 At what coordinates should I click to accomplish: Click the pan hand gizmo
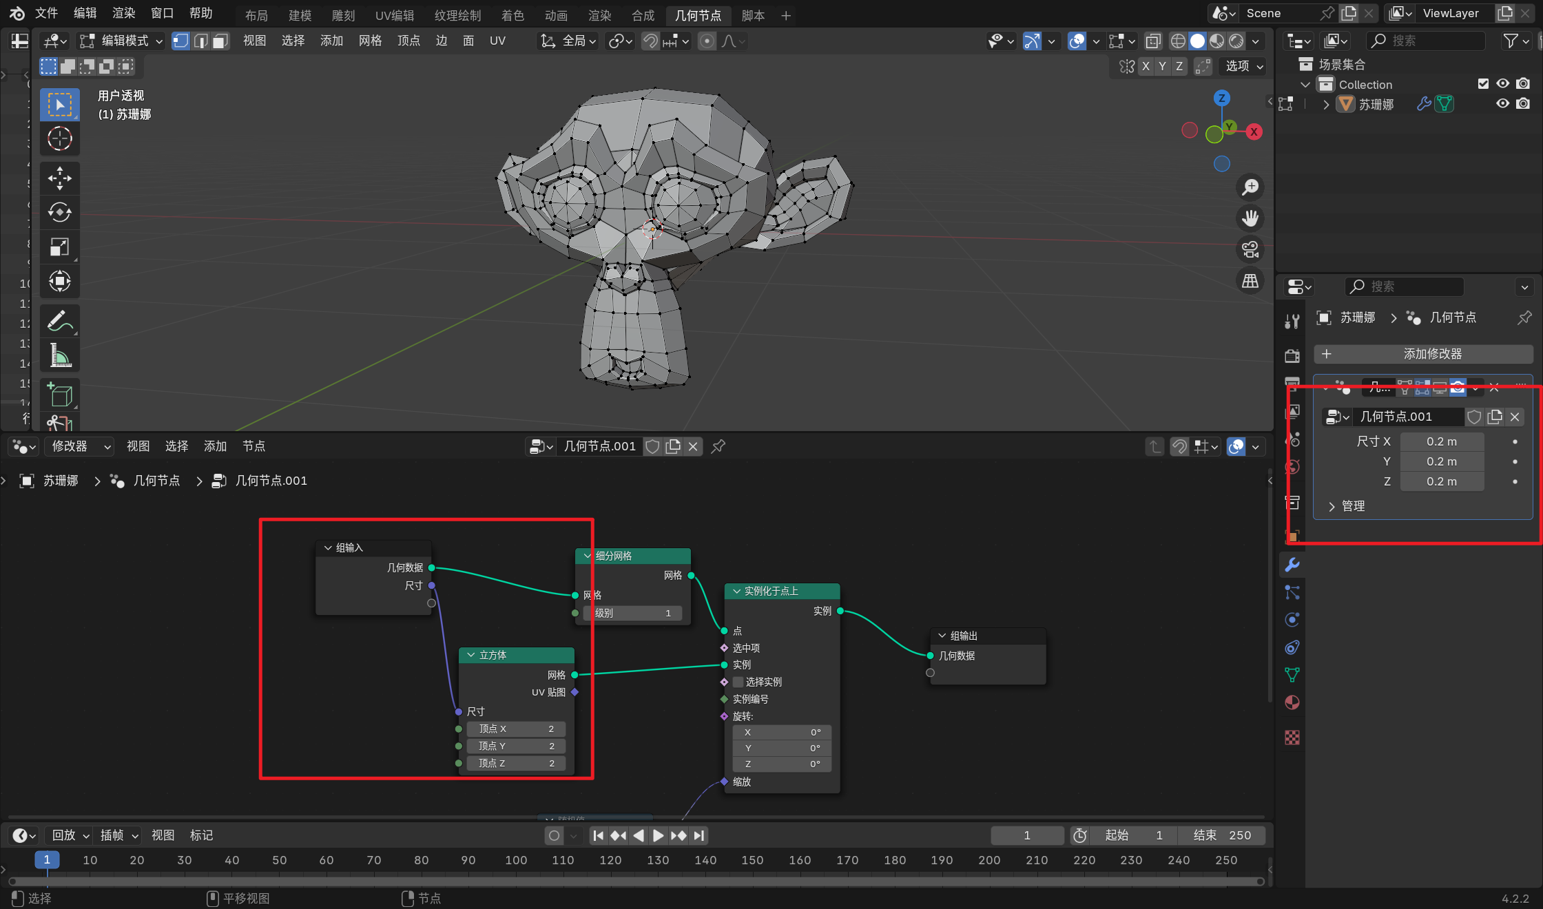coord(1250,218)
